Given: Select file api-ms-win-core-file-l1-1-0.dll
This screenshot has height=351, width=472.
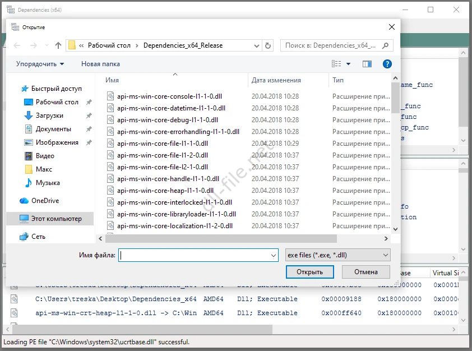Looking at the screenshot, I should point(163,144).
